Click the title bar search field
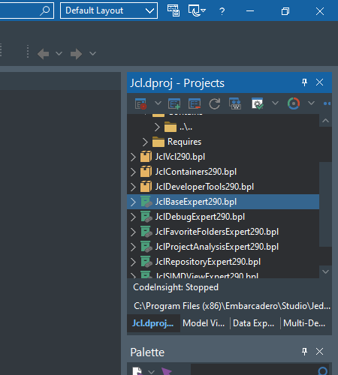338x375 pixels. point(27,10)
